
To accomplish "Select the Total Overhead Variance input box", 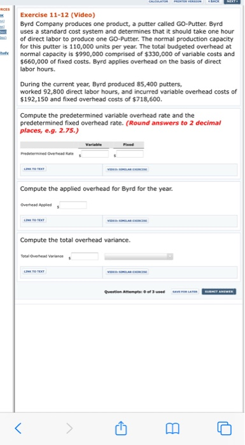I will tap(85, 256).
